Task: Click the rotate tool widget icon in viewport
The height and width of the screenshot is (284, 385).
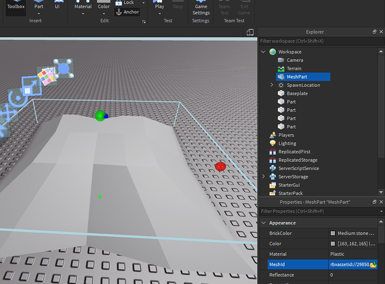Action: 17,98
